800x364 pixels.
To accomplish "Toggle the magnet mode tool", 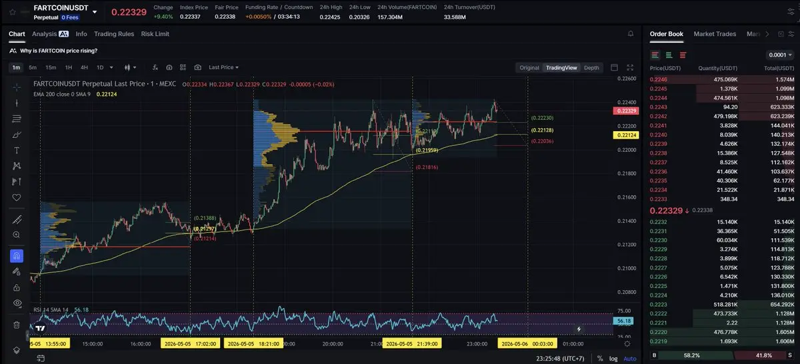I will tap(17, 256).
